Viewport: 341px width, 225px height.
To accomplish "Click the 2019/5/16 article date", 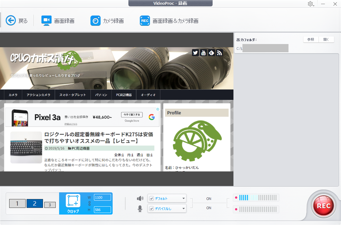I will [55, 148].
